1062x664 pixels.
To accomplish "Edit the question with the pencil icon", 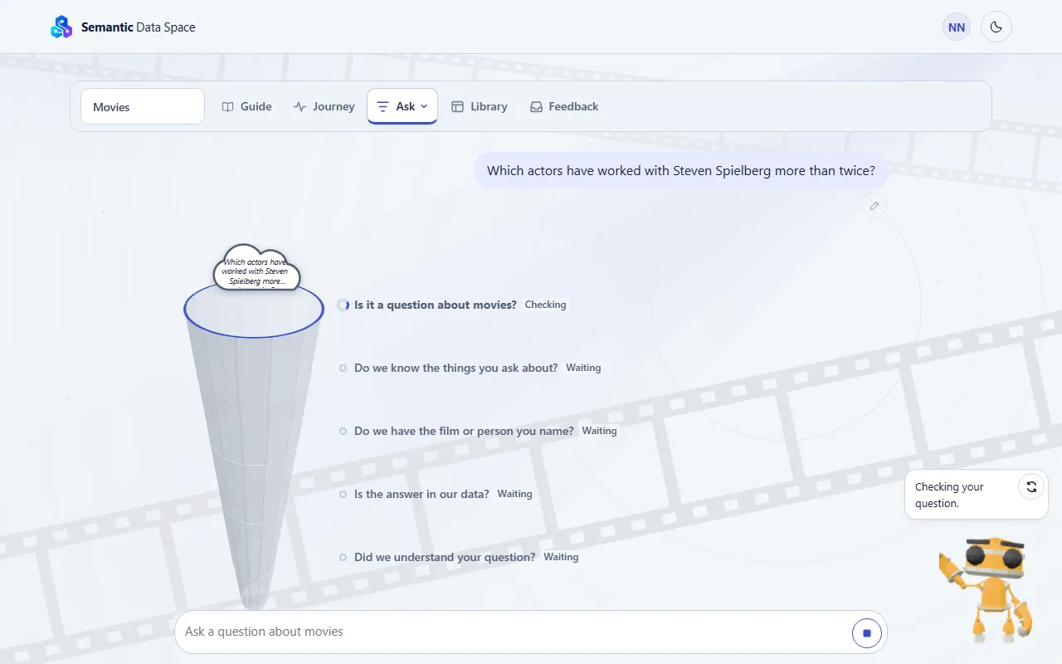I will [x=874, y=206].
